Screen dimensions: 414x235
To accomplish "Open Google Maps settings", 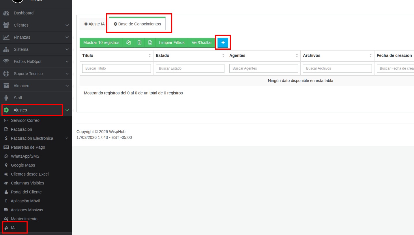I will [x=23, y=165].
